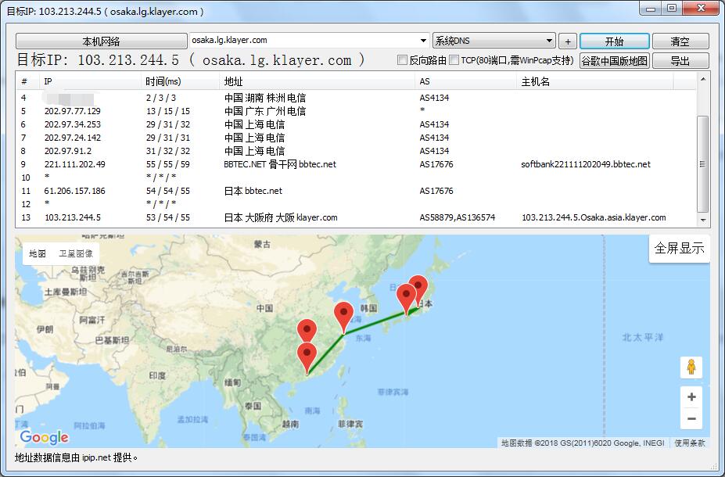Click the 开始 button to start trace

click(614, 41)
